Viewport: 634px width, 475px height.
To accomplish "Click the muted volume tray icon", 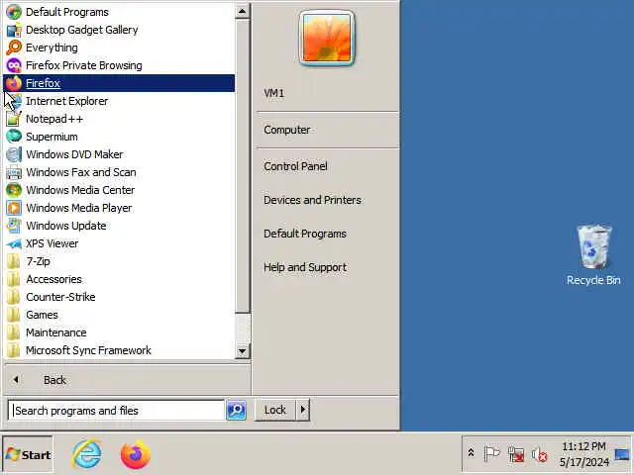I will point(539,455).
